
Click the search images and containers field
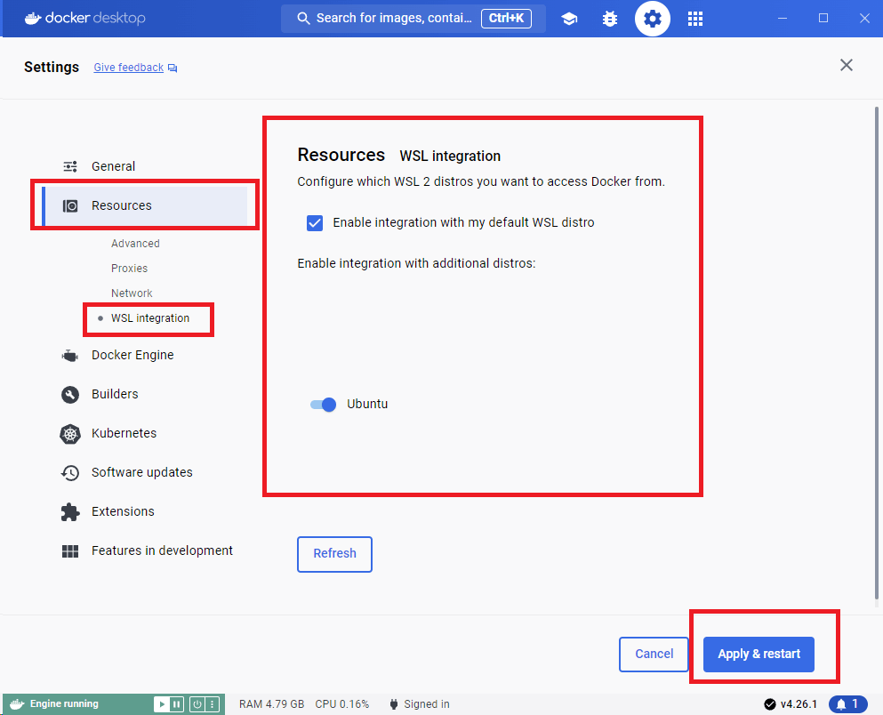413,19
